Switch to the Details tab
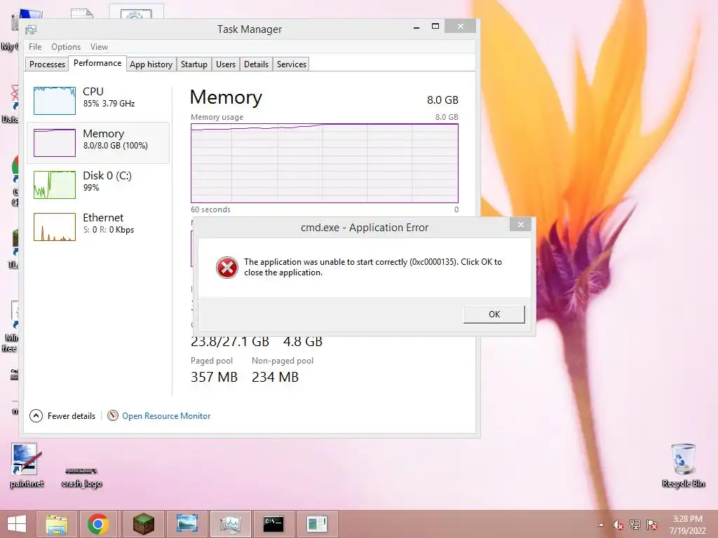Viewport: 718px width, 538px height. point(256,64)
